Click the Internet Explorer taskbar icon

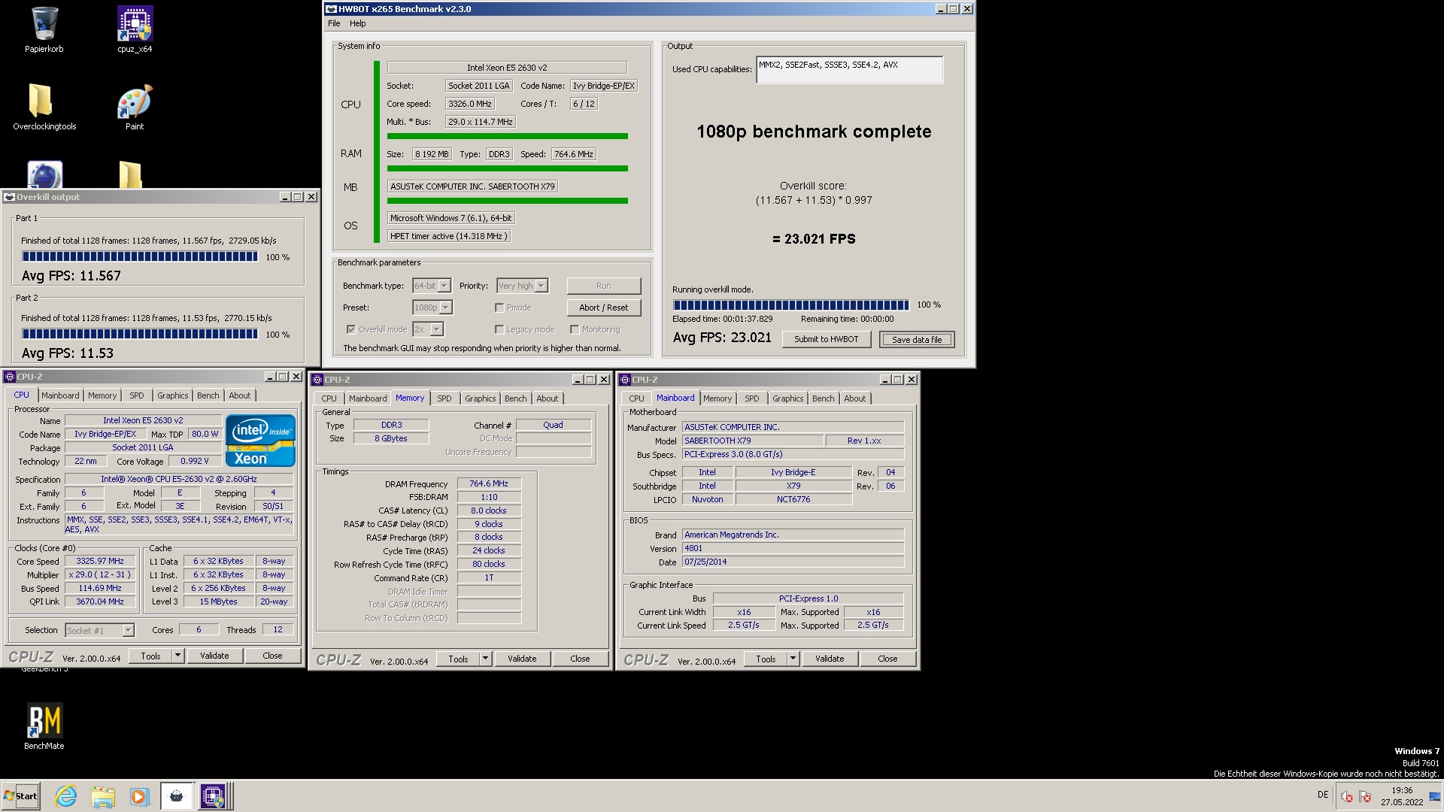pyautogui.click(x=66, y=796)
